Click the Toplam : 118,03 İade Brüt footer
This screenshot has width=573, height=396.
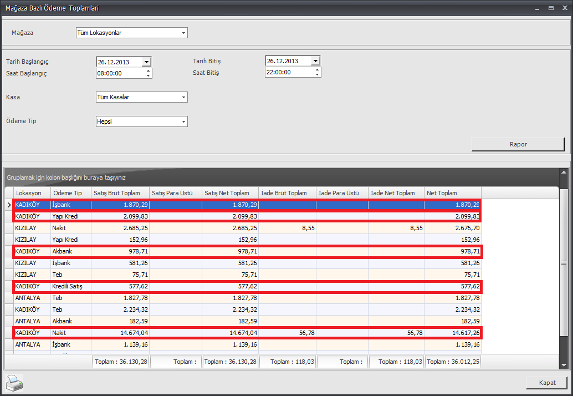click(x=287, y=362)
